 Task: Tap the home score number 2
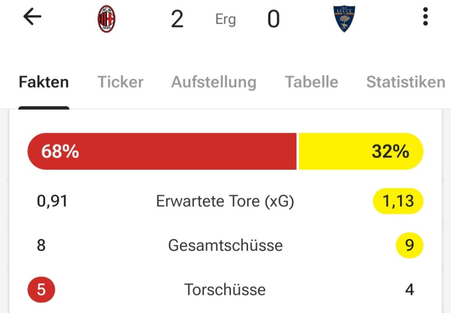[177, 20]
